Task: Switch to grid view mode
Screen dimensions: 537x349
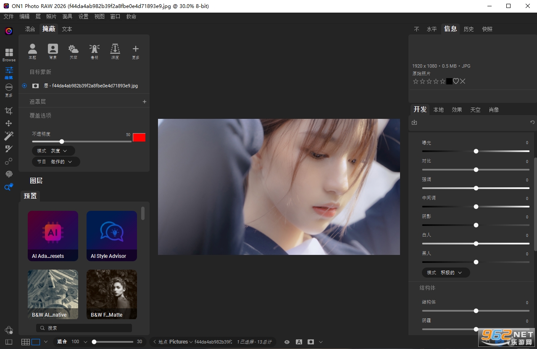Action: click(26, 342)
